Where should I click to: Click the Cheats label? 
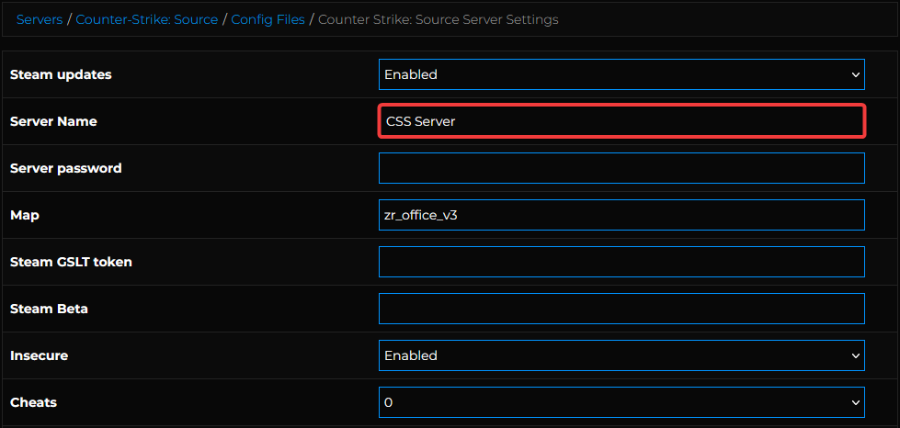(x=33, y=402)
